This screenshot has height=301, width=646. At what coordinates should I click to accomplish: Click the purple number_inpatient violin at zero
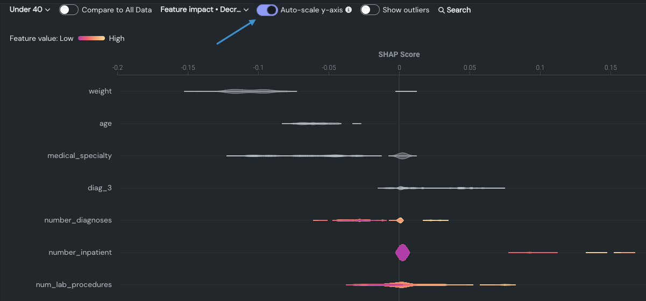(402, 253)
